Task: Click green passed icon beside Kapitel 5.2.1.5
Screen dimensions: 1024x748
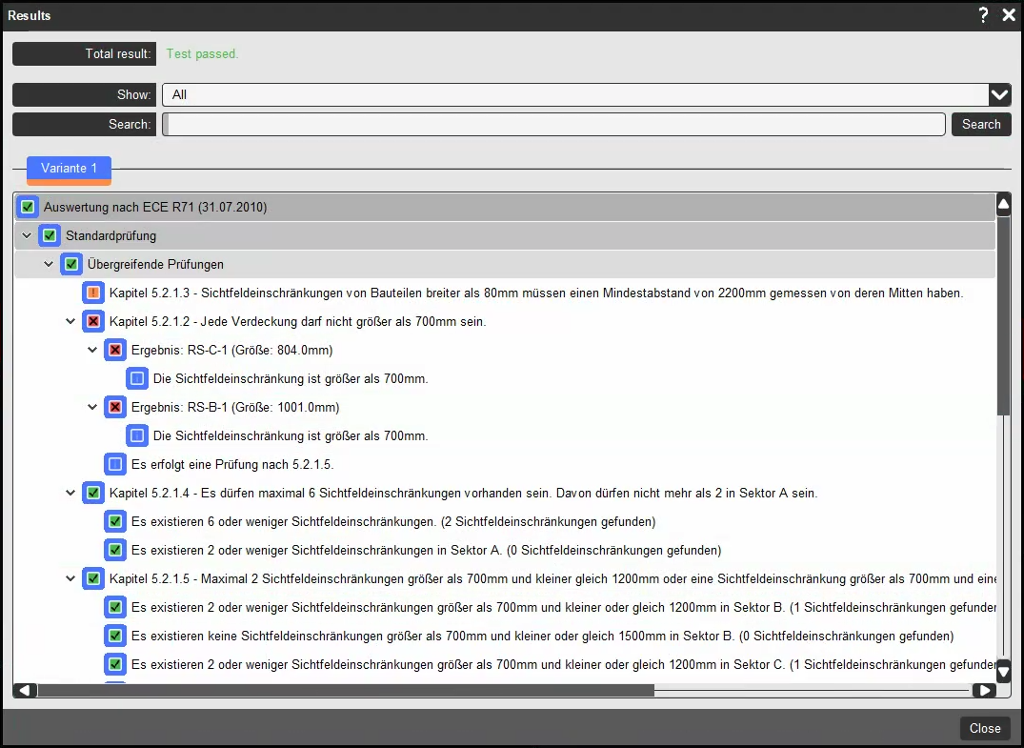Action: pos(93,578)
